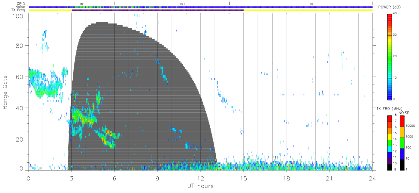The image size is (419, 193).
Task: Click the 100 label on NOISE scale
Action: pos(409,147)
